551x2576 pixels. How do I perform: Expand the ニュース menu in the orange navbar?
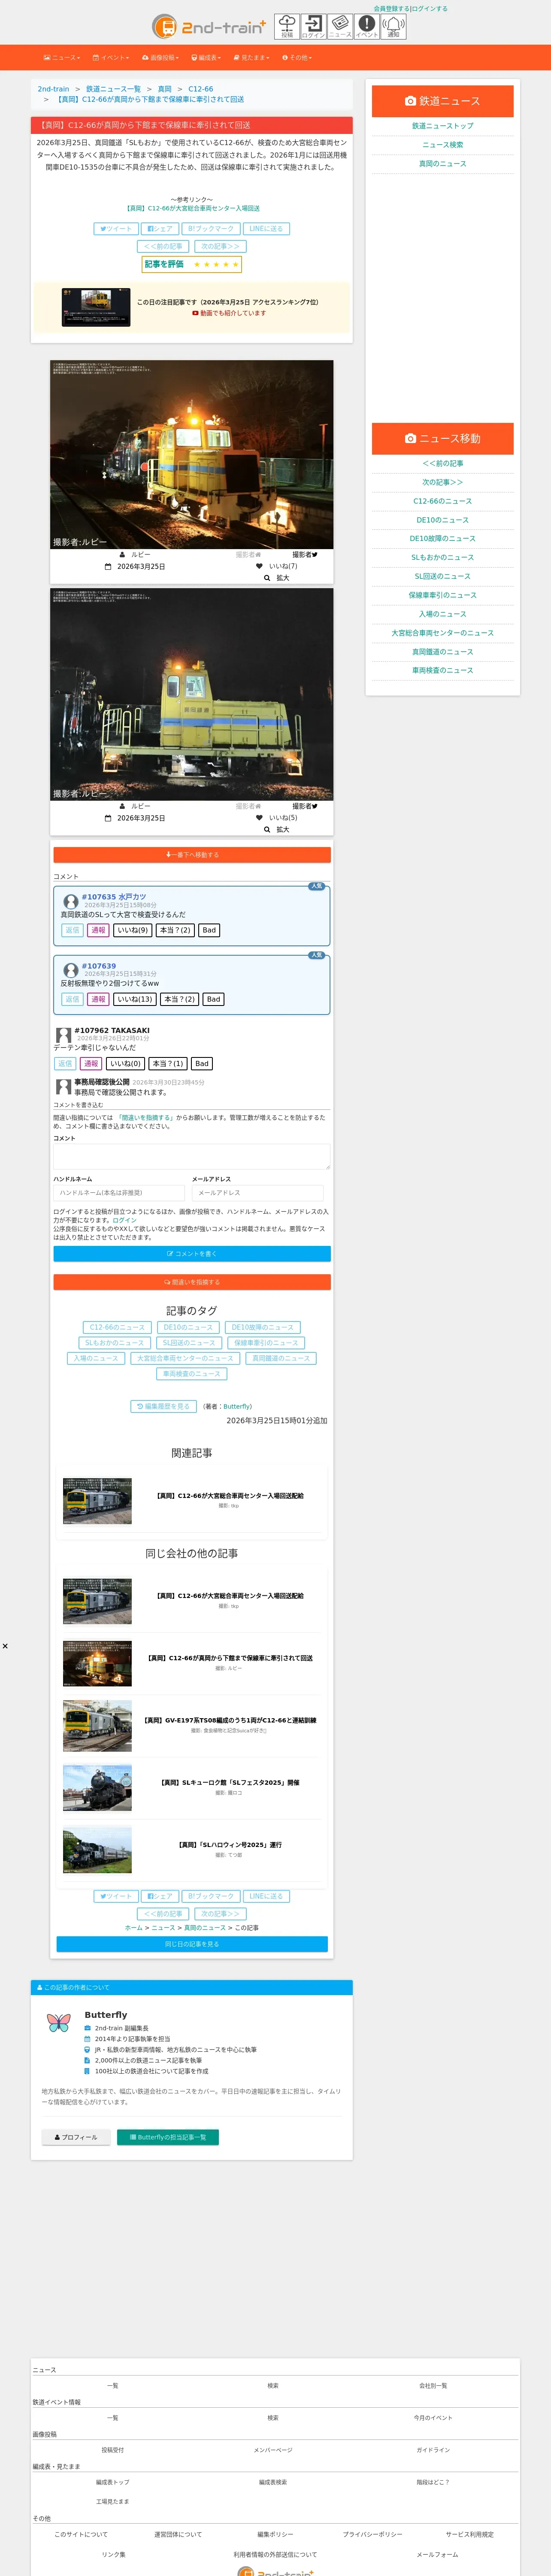[62, 58]
